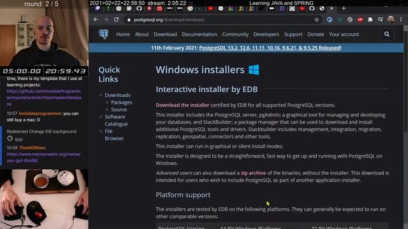Open the Chrome profile avatar
The height and width of the screenshot is (229, 408).
point(391,20)
